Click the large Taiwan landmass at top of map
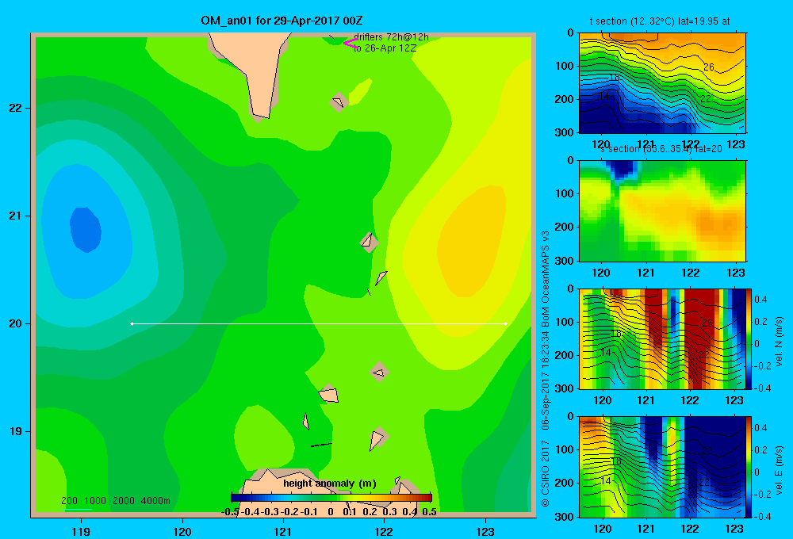This screenshot has height=539, width=793. [253, 71]
